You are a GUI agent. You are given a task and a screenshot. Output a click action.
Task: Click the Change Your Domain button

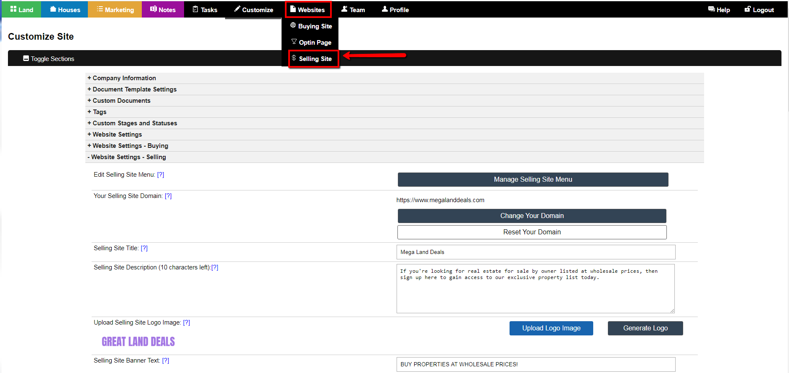click(x=532, y=216)
